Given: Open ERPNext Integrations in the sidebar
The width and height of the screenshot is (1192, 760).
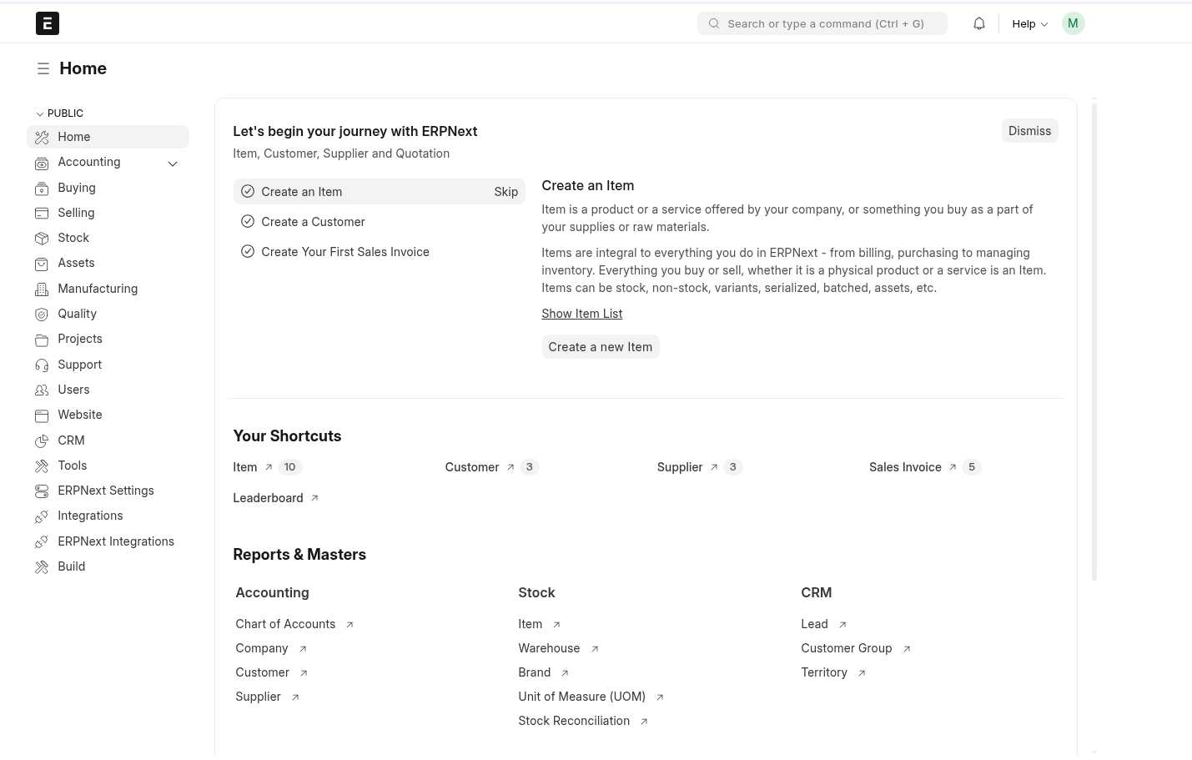Looking at the screenshot, I should [108, 541].
